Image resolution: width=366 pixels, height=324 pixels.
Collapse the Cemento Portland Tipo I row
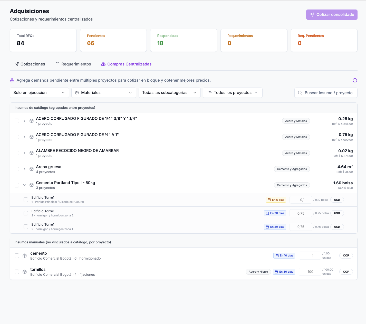(25, 185)
